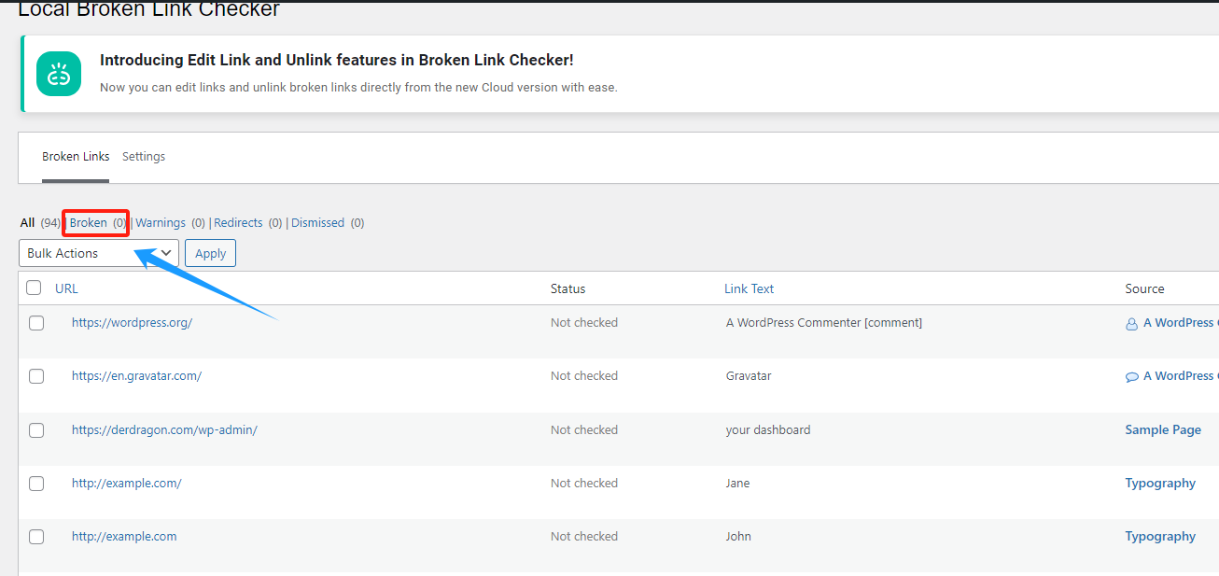This screenshot has height=576, width=1219.
Task: Open the Typography source link for Jane
Action: [x=1160, y=483]
